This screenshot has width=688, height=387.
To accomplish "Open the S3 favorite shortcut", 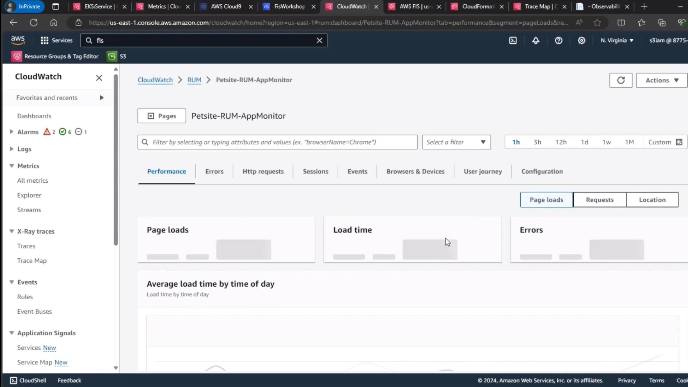I will tap(117, 56).
